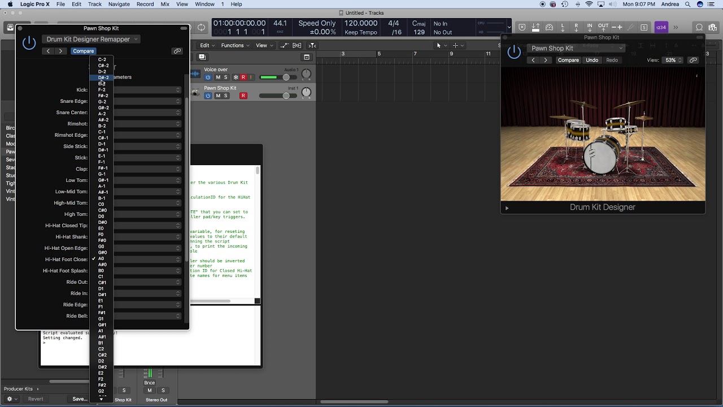This screenshot has height=407, width=723.
Task: Open the Ride Bell note dropdown
Action: [136, 316]
